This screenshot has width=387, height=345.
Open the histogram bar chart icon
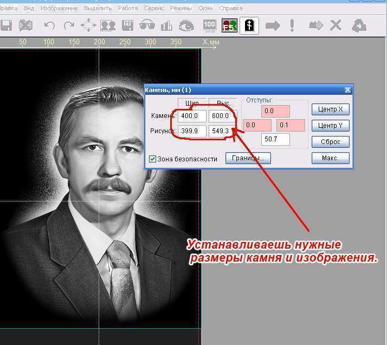tap(166, 25)
